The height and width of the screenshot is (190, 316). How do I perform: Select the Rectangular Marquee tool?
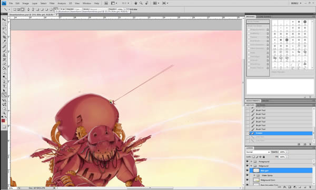tap(4, 24)
